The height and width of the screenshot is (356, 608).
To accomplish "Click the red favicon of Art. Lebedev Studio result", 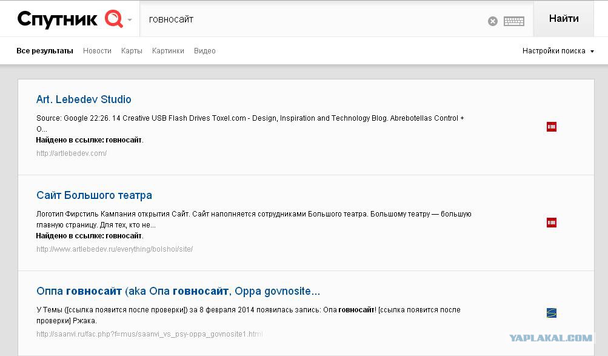I will pos(552,127).
